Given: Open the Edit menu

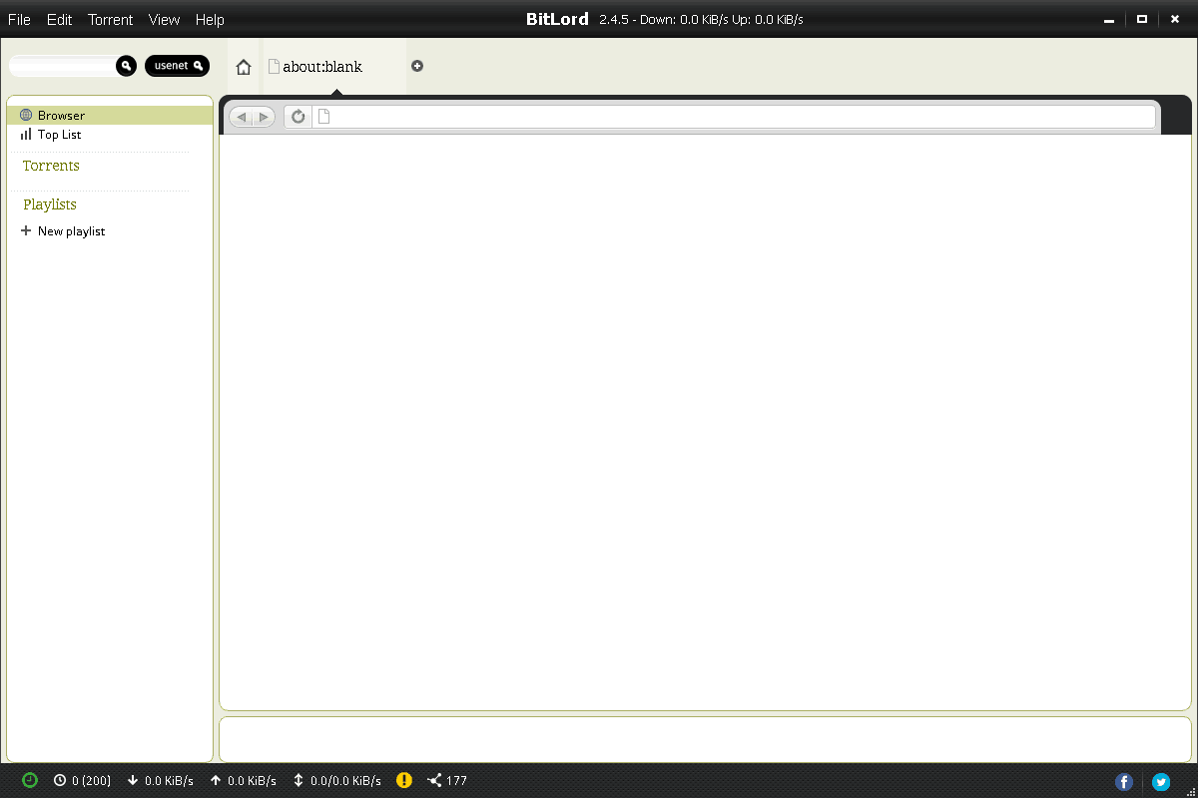Looking at the screenshot, I should (59, 20).
